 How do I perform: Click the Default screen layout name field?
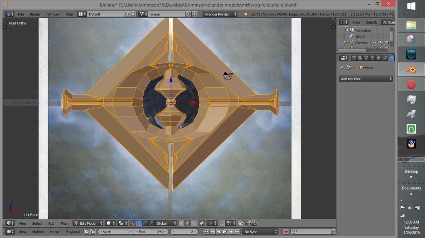[105, 14]
